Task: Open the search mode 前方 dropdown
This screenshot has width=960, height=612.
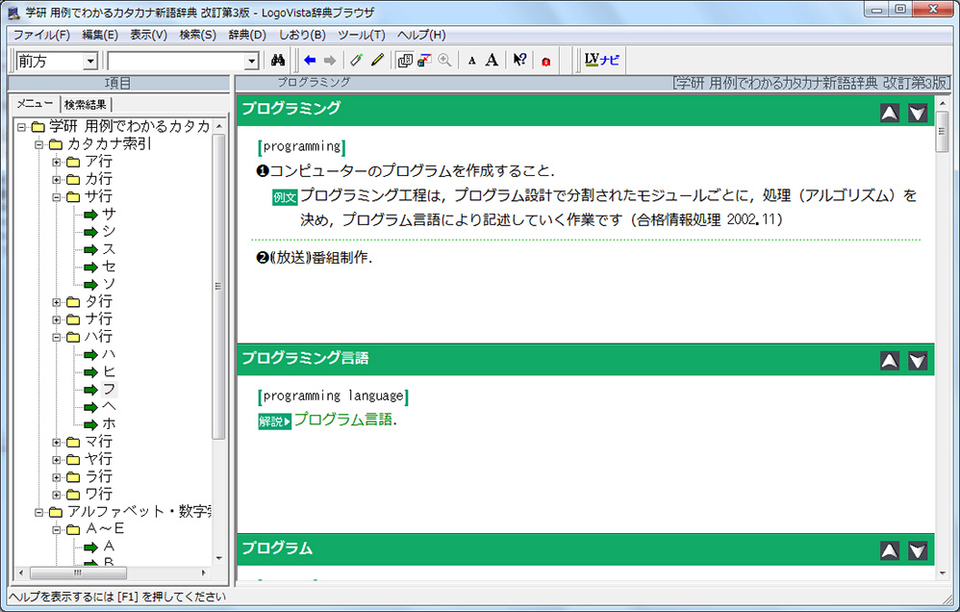Action: click(90, 61)
